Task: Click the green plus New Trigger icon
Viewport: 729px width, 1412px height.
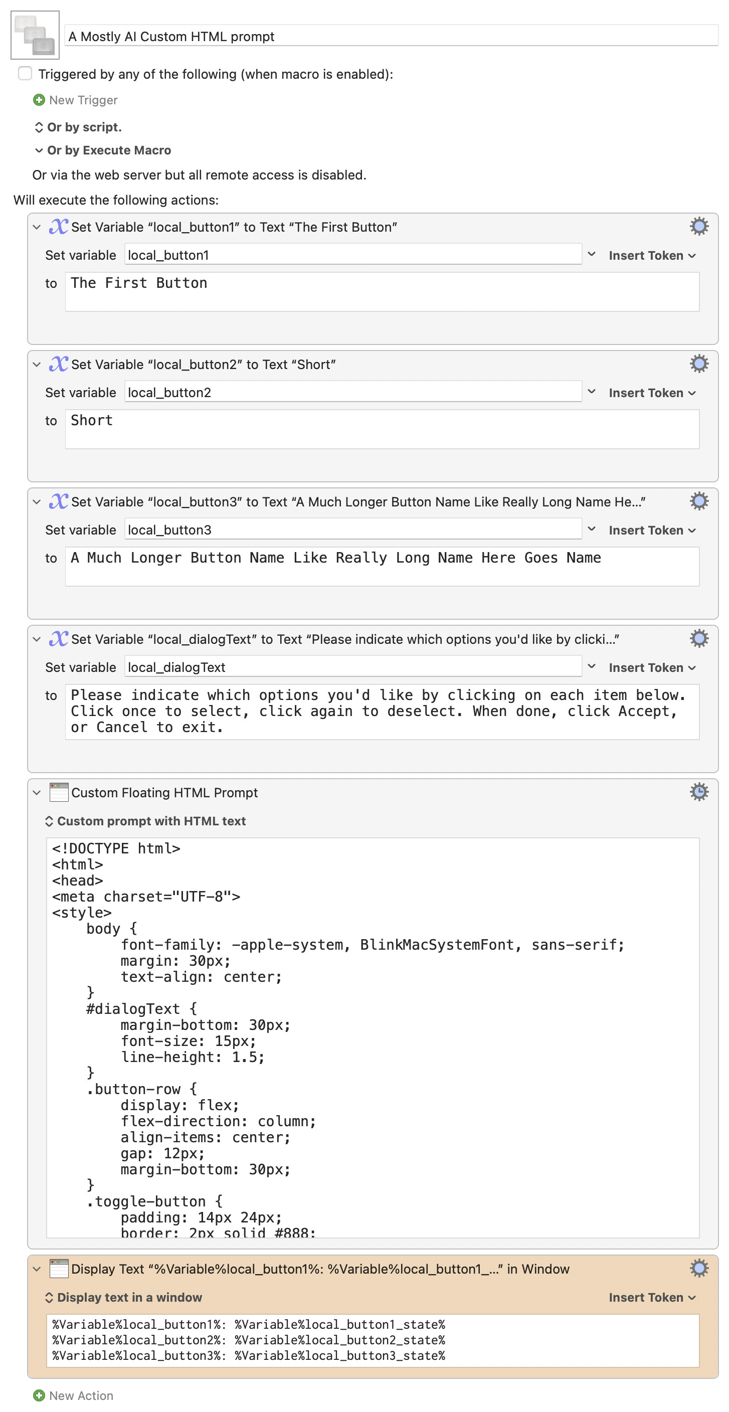Action: tap(39, 100)
